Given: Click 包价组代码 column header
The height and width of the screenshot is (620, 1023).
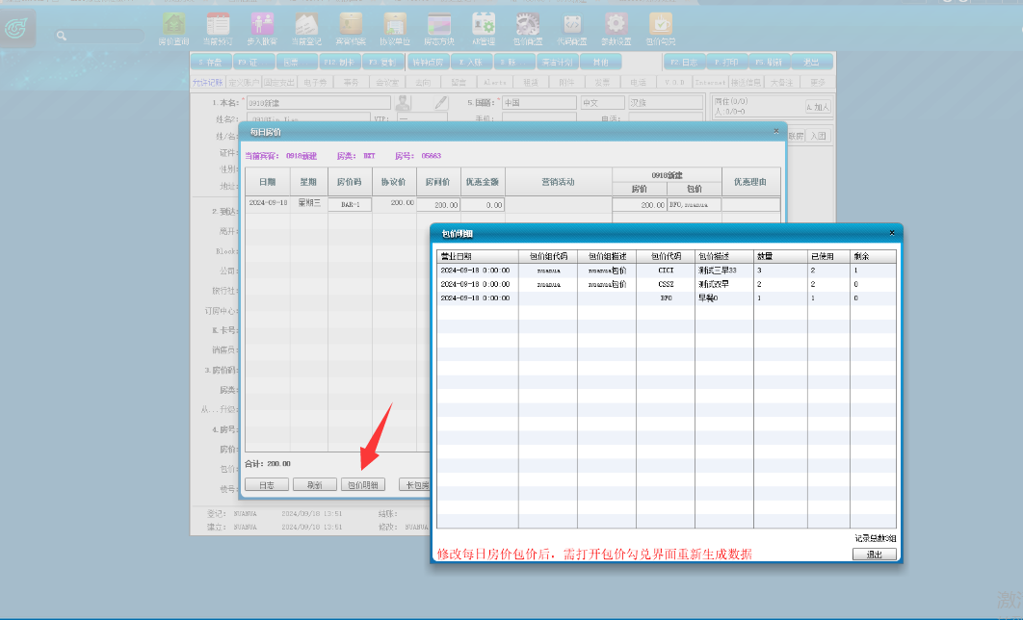Looking at the screenshot, I should coord(548,256).
